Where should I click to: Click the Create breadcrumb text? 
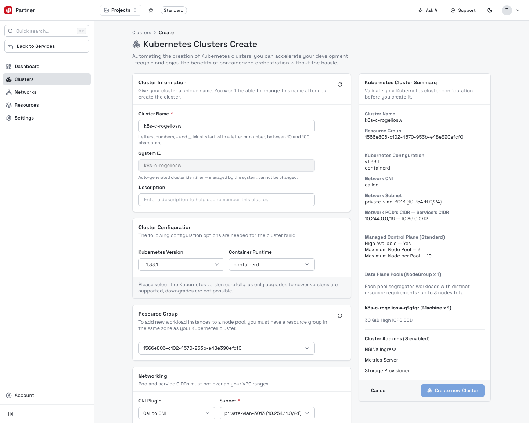pyautogui.click(x=166, y=33)
